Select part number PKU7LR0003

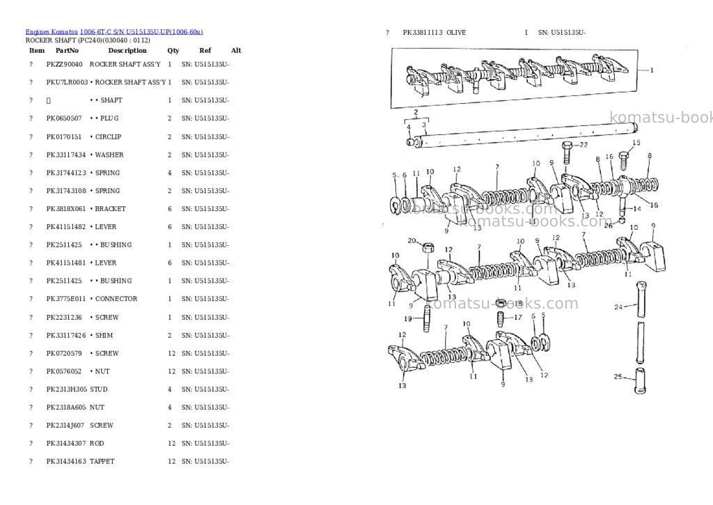[67, 82]
